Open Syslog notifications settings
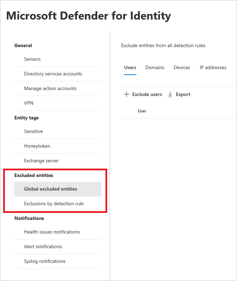 click(45, 261)
